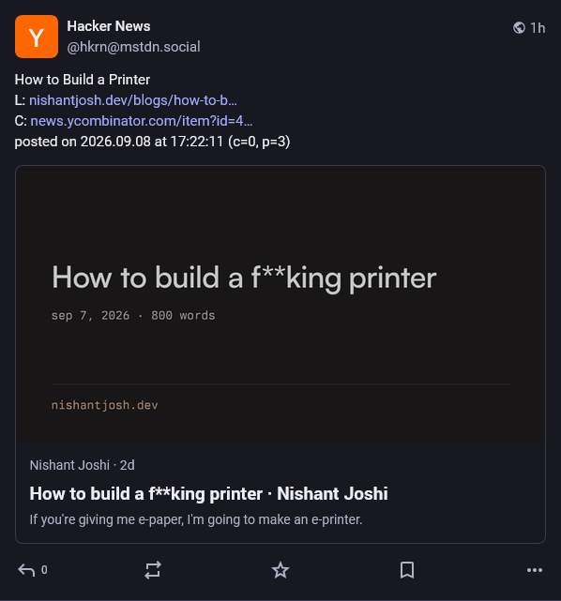Click the link preview card image
Screen dimensions: 561x601
click(280, 305)
